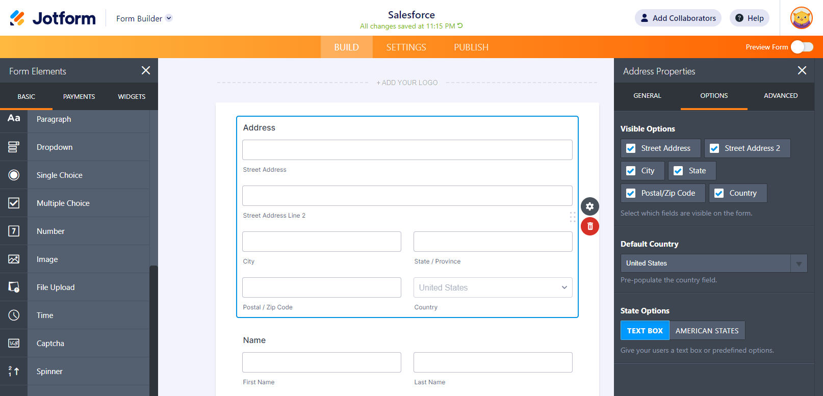Toggle the Preview Form switch

click(802, 47)
